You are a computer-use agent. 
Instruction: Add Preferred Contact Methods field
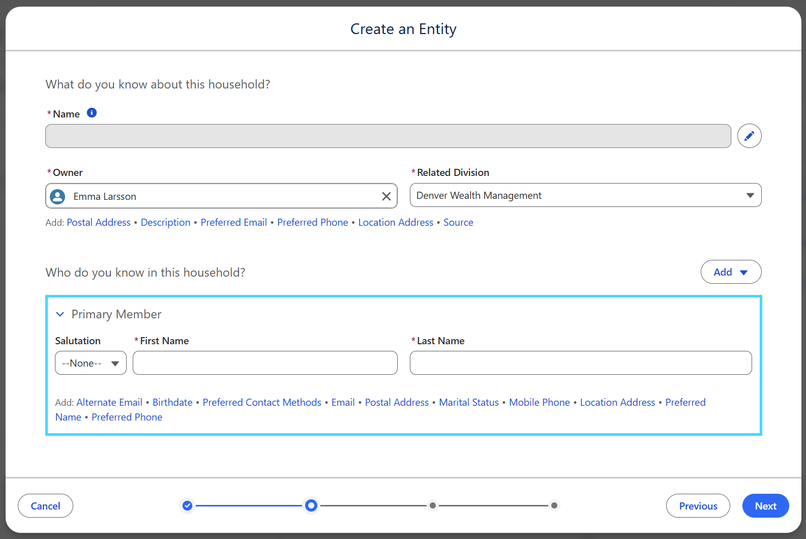262,402
